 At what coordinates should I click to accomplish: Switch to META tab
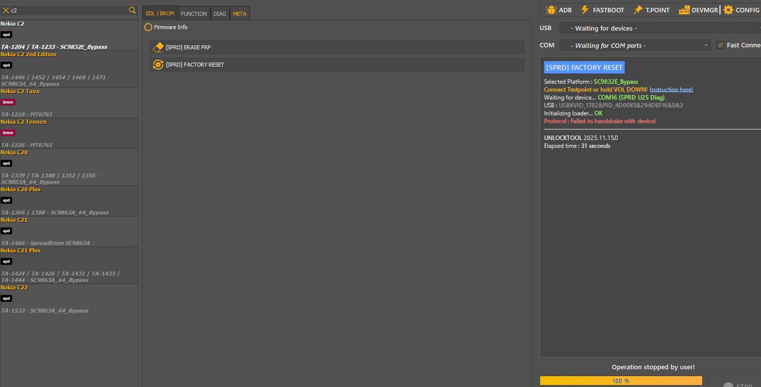(x=240, y=13)
